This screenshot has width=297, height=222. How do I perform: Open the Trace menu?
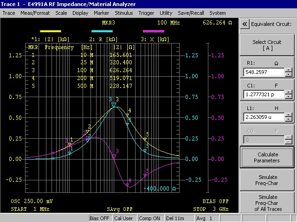tap(9, 13)
